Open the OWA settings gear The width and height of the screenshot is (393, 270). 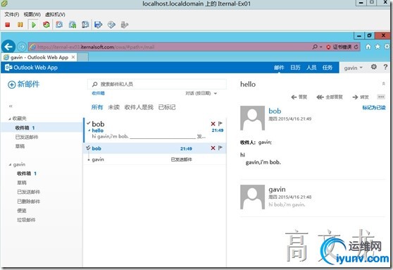[x=374, y=67]
